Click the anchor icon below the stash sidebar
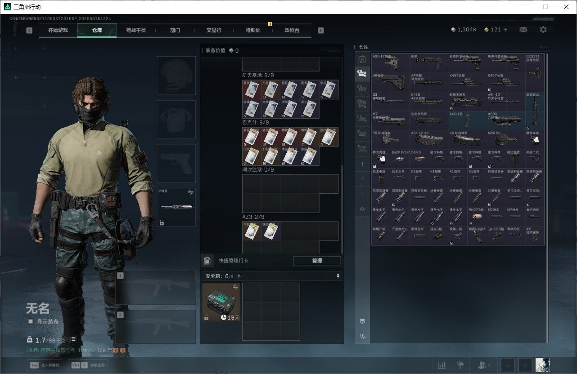 [x=362, y=336]
